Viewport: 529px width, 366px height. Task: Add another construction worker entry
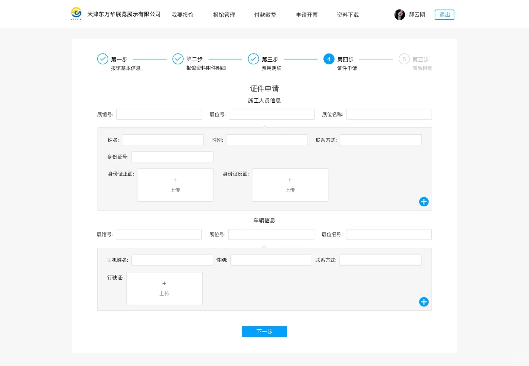click(x=423, y=202)
